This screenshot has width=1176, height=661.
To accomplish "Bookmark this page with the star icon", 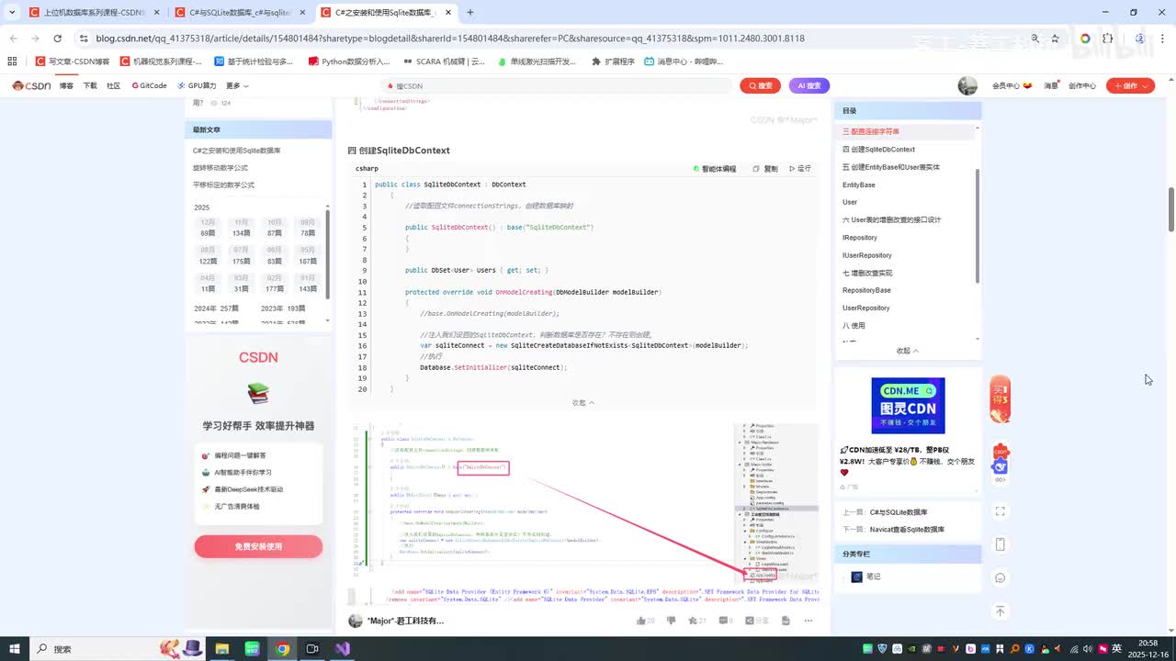I will tap(1055, 39).
